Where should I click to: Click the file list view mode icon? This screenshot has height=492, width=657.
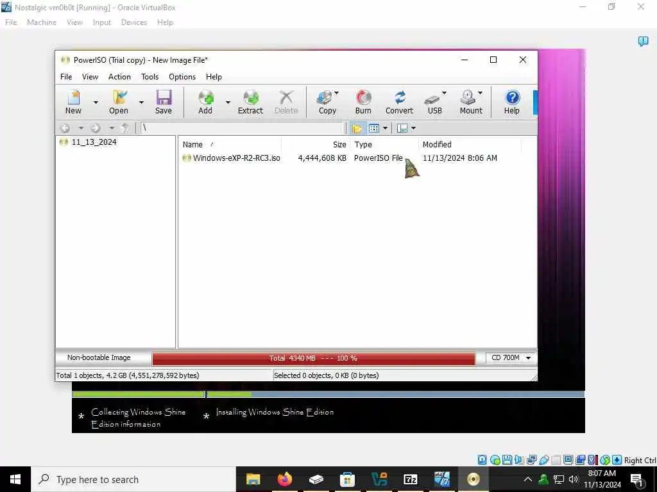tap(374, 128)
